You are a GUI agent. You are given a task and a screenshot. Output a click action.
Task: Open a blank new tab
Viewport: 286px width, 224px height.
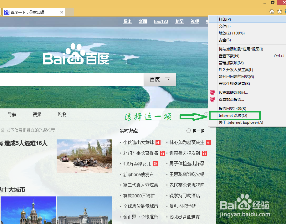click(69, 12)
